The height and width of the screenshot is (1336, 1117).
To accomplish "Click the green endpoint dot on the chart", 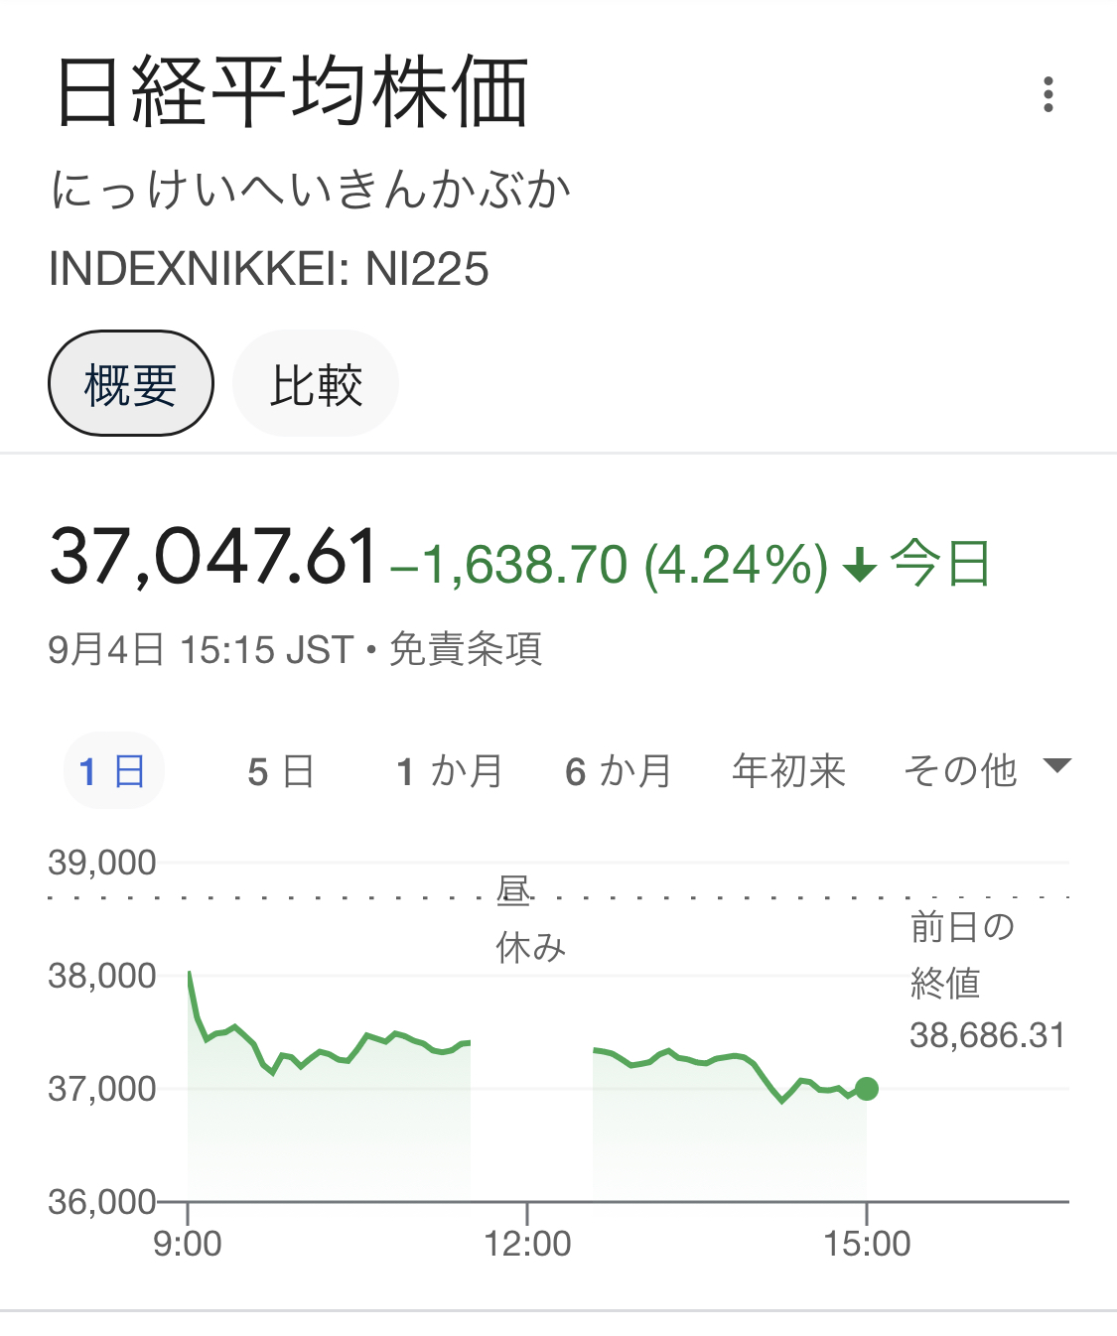I will click(867, 1089).
